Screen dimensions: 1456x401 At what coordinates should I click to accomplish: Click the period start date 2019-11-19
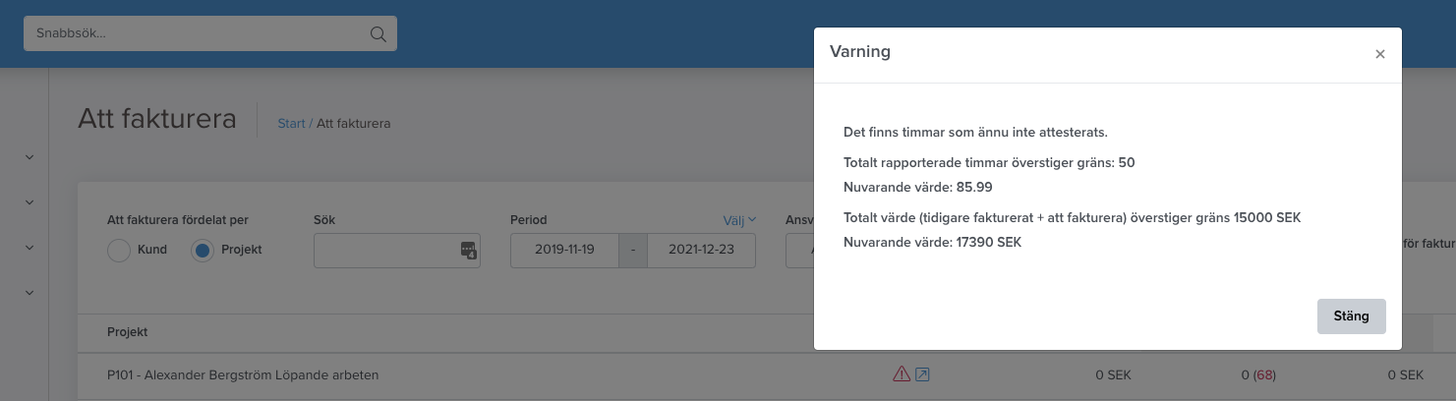tap(564, 251)
